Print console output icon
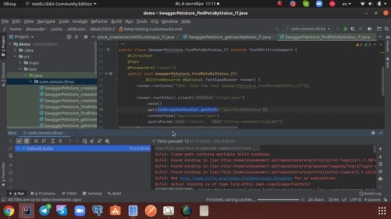The width and height of the screenshot is (391, 219). coord(380,179)
